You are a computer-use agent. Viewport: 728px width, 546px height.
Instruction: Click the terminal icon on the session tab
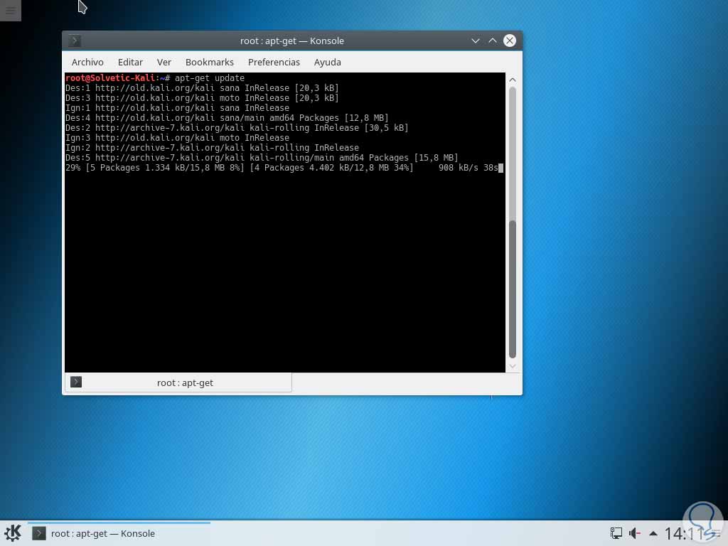point(76,382)
